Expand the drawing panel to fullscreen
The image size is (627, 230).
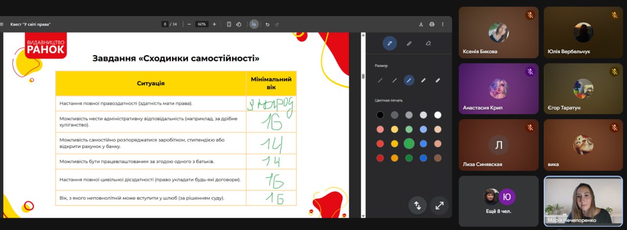(439, 206)
